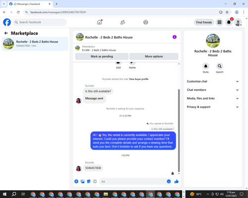Reload the browser page
This screenshot has height=198, width=248.
pyautogui.click(x=18, y=12)
